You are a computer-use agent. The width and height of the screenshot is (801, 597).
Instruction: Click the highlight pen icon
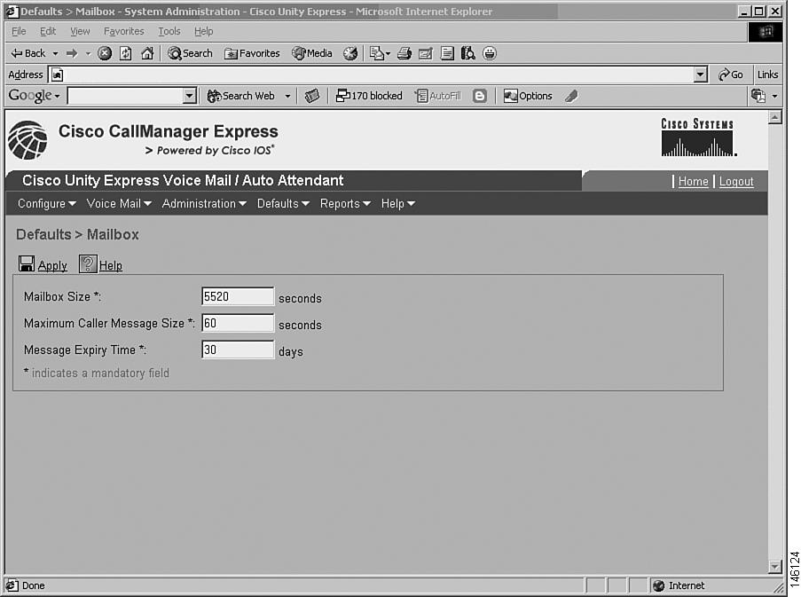(571, 96)
